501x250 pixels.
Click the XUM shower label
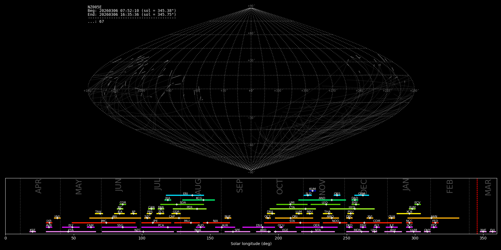point(412,207)
